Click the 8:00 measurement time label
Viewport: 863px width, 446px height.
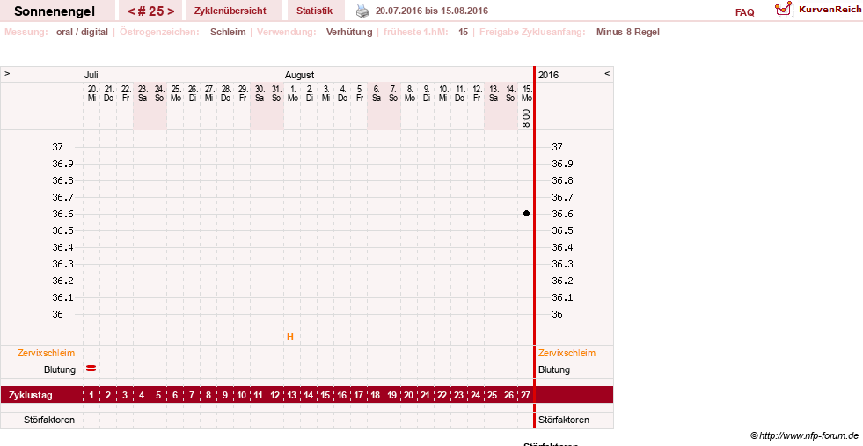526,118
